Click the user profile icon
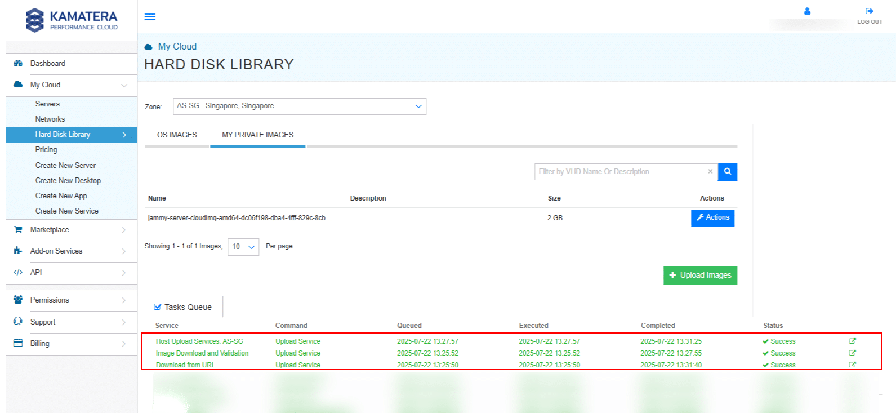The image size is (896, 413). click(x=807, y=11)
